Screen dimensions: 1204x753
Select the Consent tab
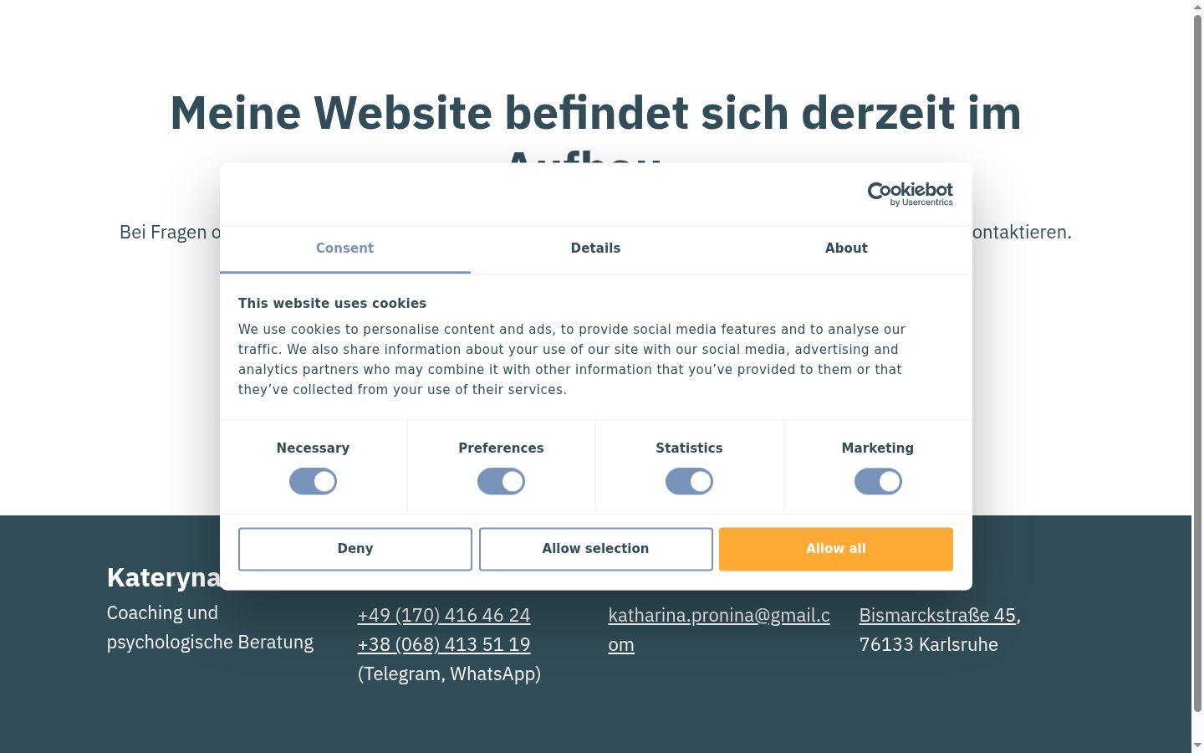[344, 248]
